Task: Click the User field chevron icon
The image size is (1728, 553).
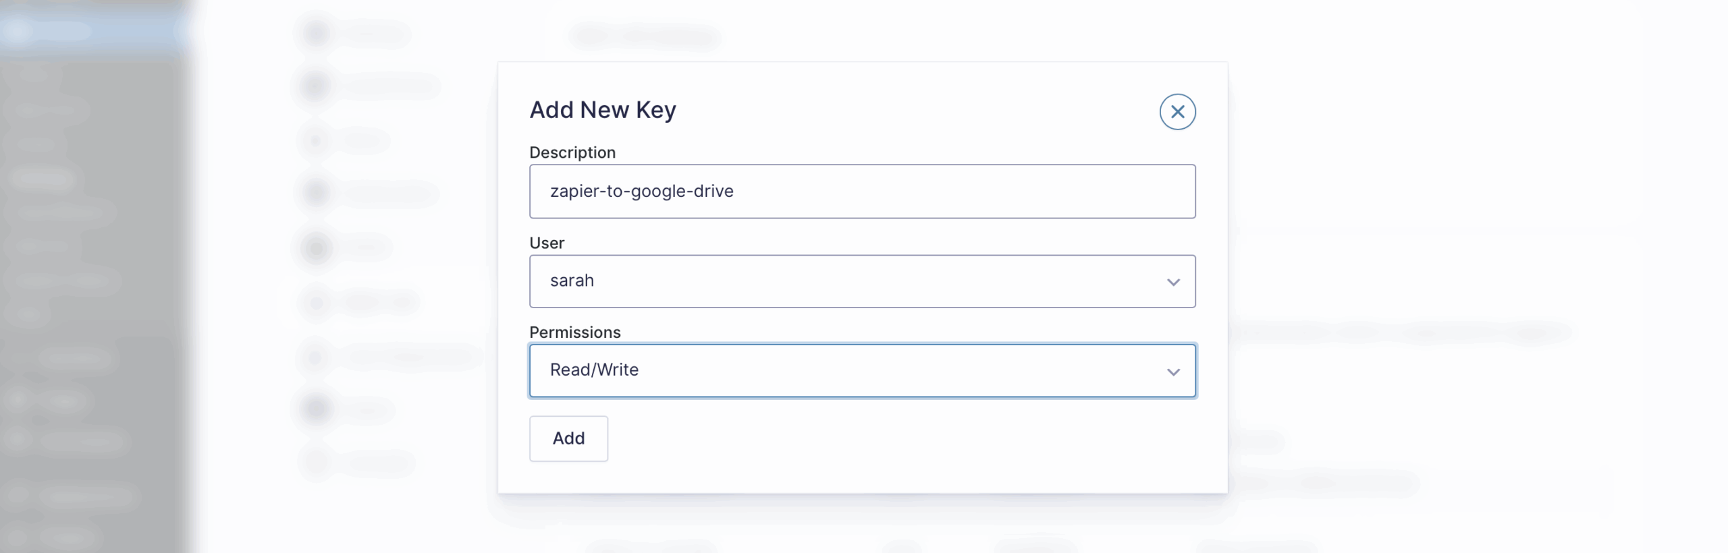Action: [1173, 282]
